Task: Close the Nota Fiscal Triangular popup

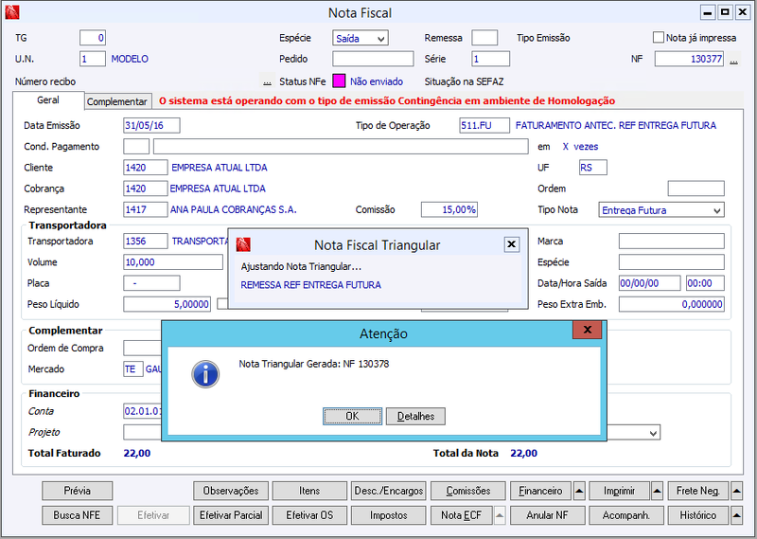Action: coord(512,244)
